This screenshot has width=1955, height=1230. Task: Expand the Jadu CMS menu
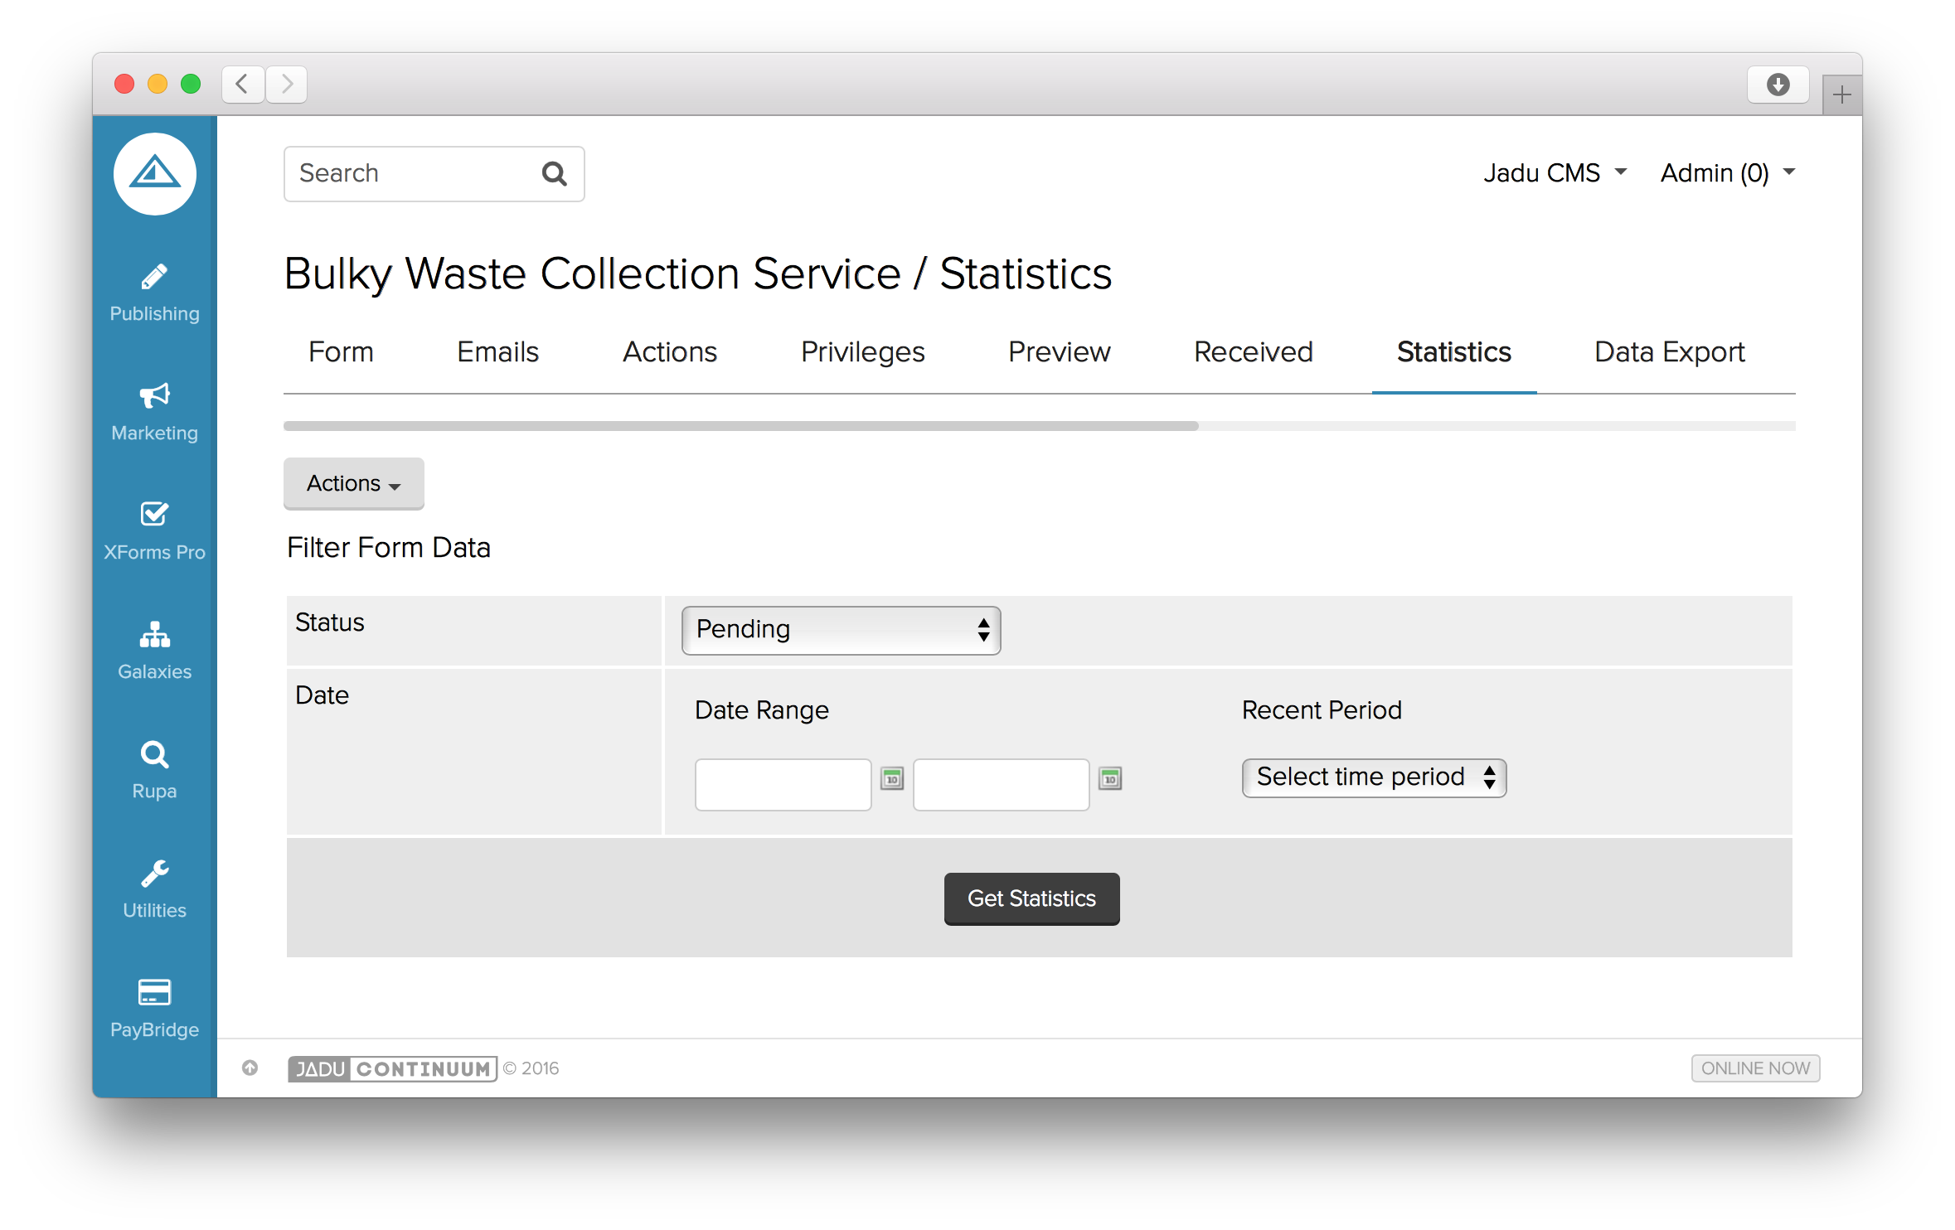(1555, 173)
